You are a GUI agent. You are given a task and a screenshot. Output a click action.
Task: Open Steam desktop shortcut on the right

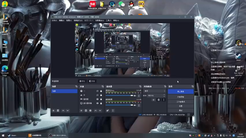[x=239, y=57]
